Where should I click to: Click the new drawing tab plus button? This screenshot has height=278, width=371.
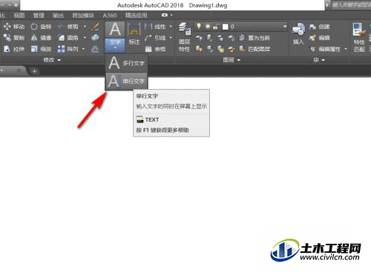click(x=35, y=71)
